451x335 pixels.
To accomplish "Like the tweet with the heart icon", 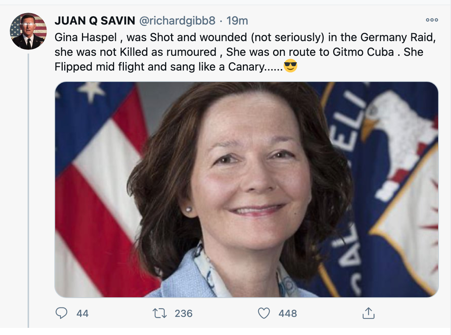I will coord(264,313).
